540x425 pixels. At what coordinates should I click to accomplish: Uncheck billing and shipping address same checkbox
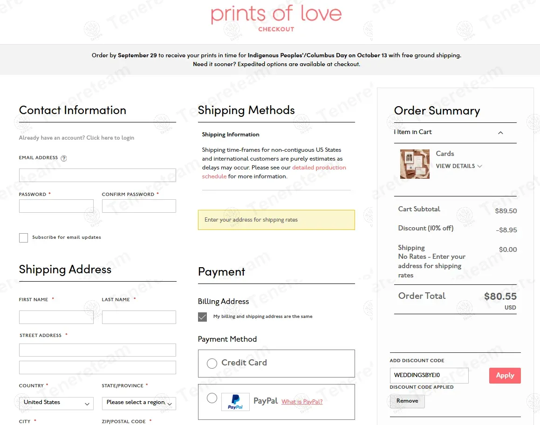point(202,317)
